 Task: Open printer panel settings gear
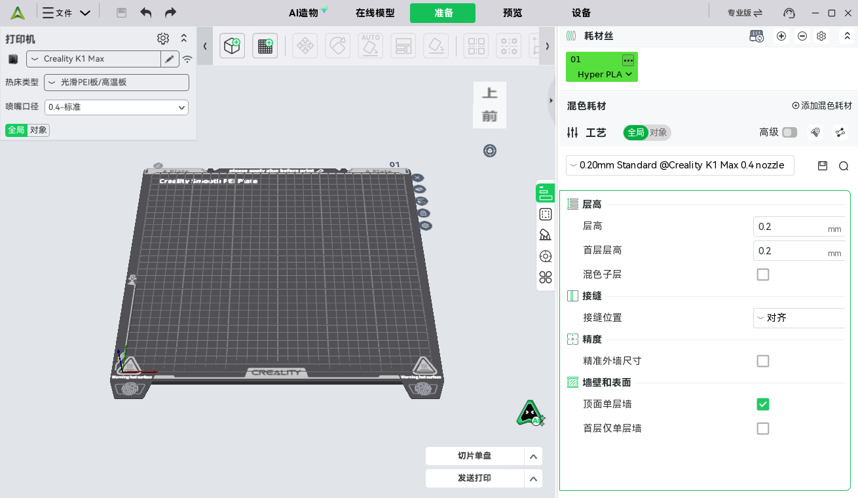[x=163, y=39]
